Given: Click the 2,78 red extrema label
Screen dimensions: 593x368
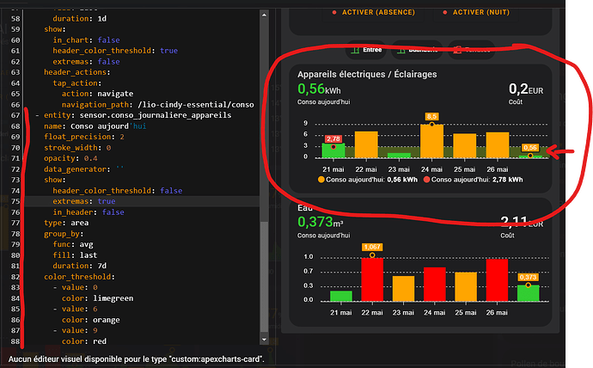Looking at the screenshot, I should 333,138.
